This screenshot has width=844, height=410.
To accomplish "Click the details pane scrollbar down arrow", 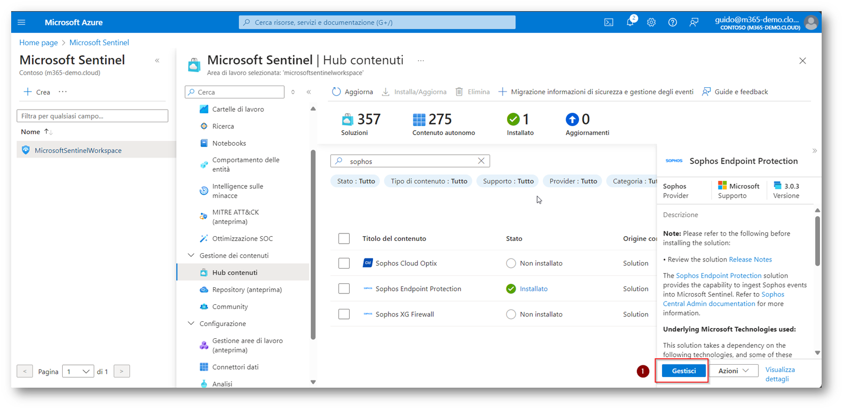I will click(x=817, y=353).
